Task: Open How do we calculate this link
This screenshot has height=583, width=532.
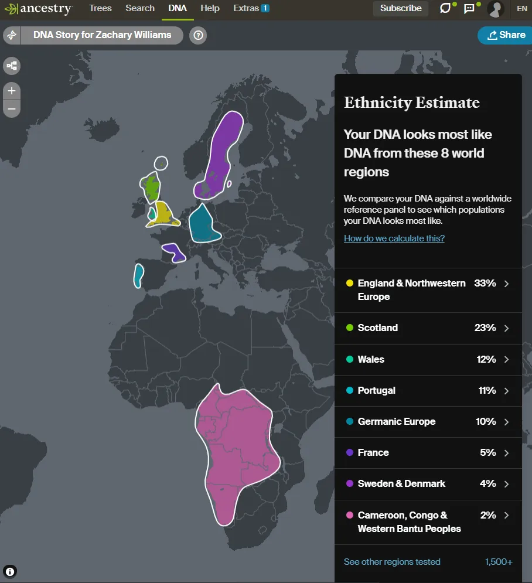Action: click(x=394, y=238)
